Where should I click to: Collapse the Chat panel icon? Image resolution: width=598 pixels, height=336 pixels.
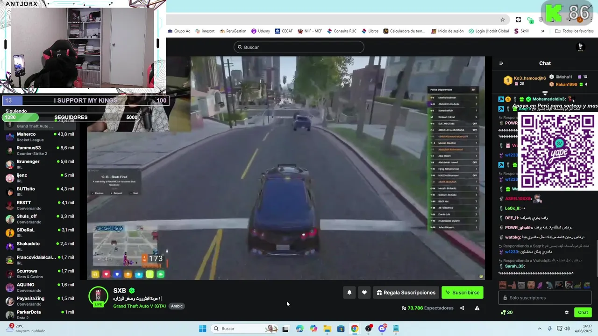point(501,63)
